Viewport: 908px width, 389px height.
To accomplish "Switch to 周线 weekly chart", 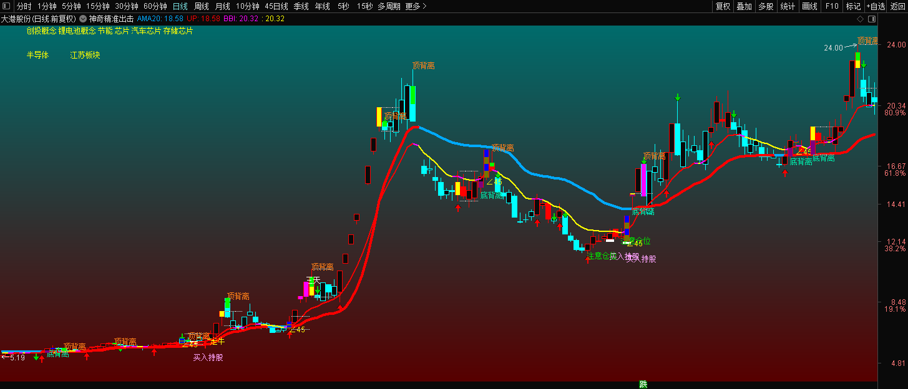I will click(x=202, y=6).
